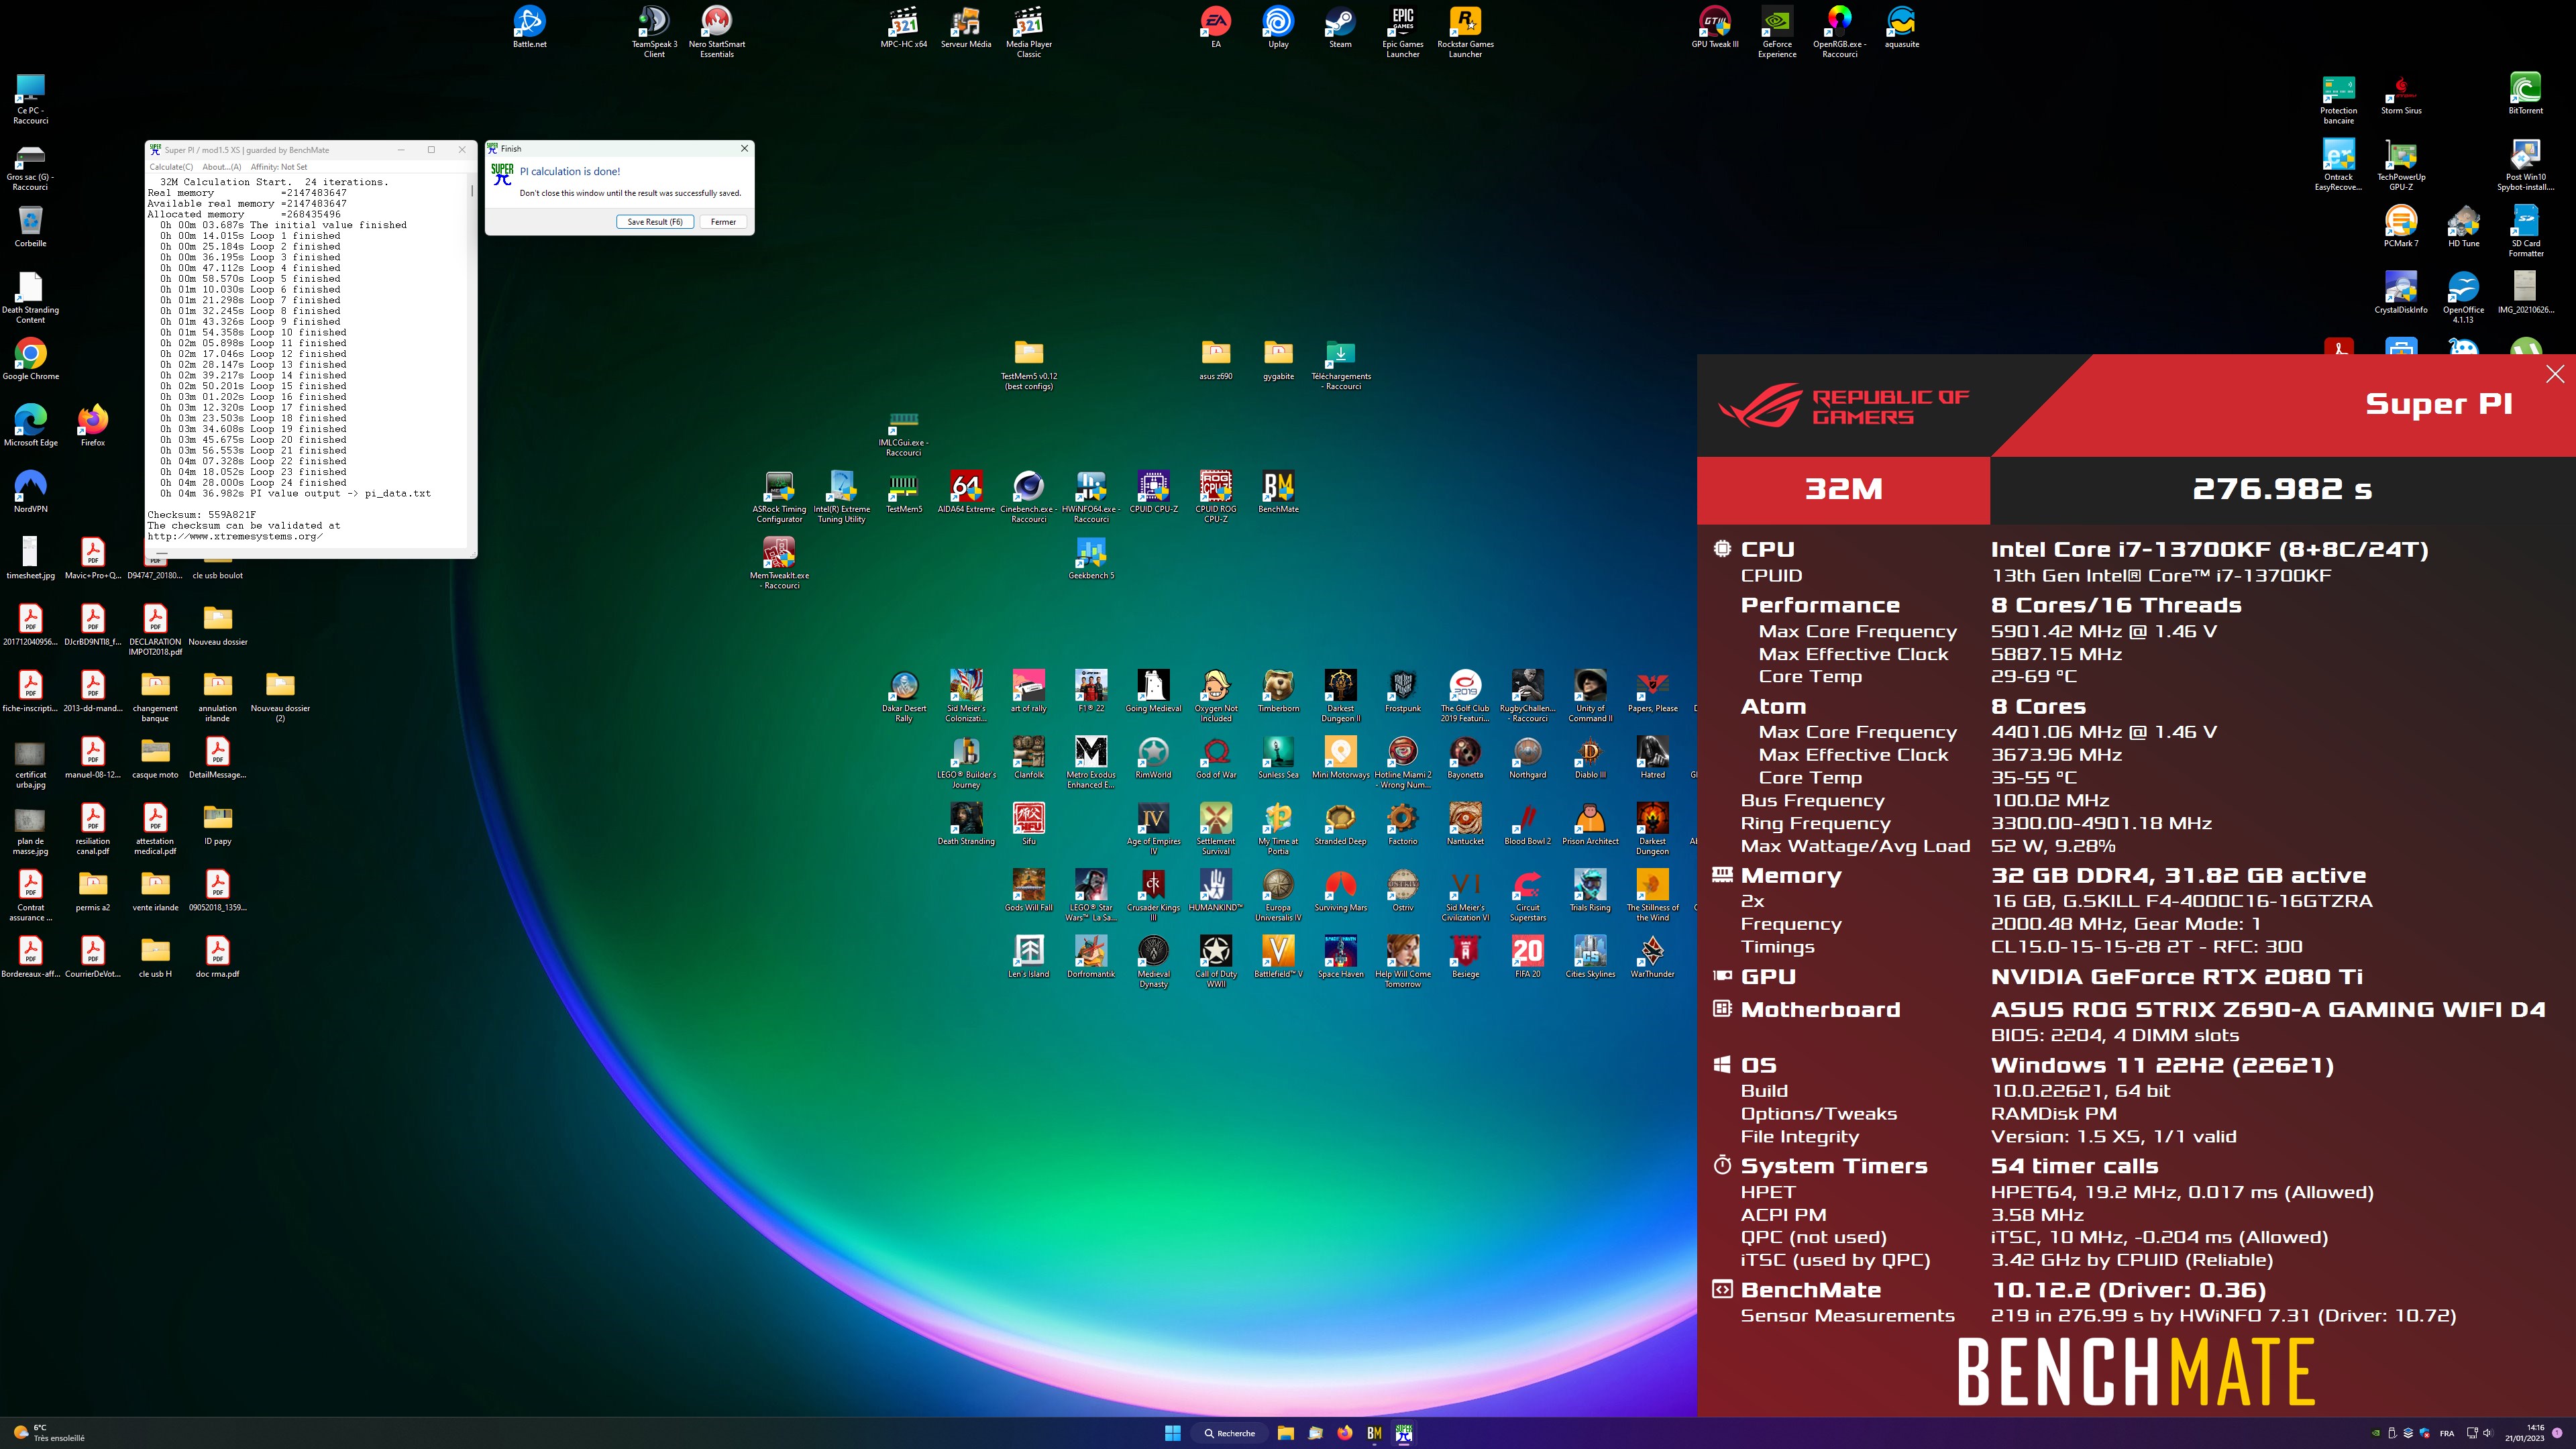This screenshot has height=1449, width=2576.
Task: Select the MemTweakIt.exe shortcut icon
Action: [x=779, y=563]
